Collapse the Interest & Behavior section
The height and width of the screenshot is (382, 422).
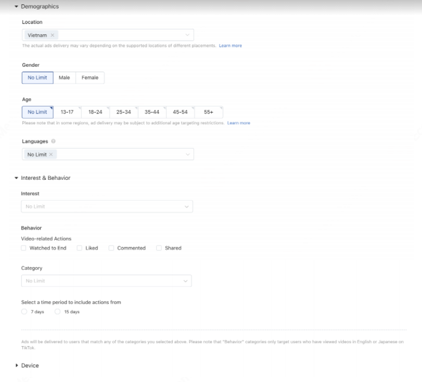click(17, 178)
